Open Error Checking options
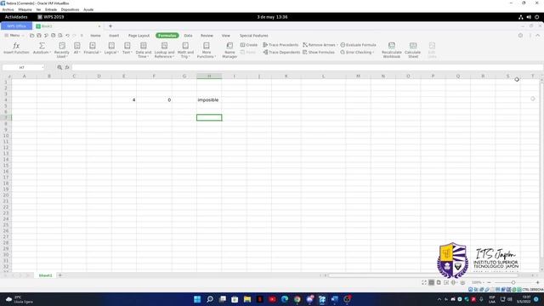Screen dimensions: 544x306 [357, 52]
